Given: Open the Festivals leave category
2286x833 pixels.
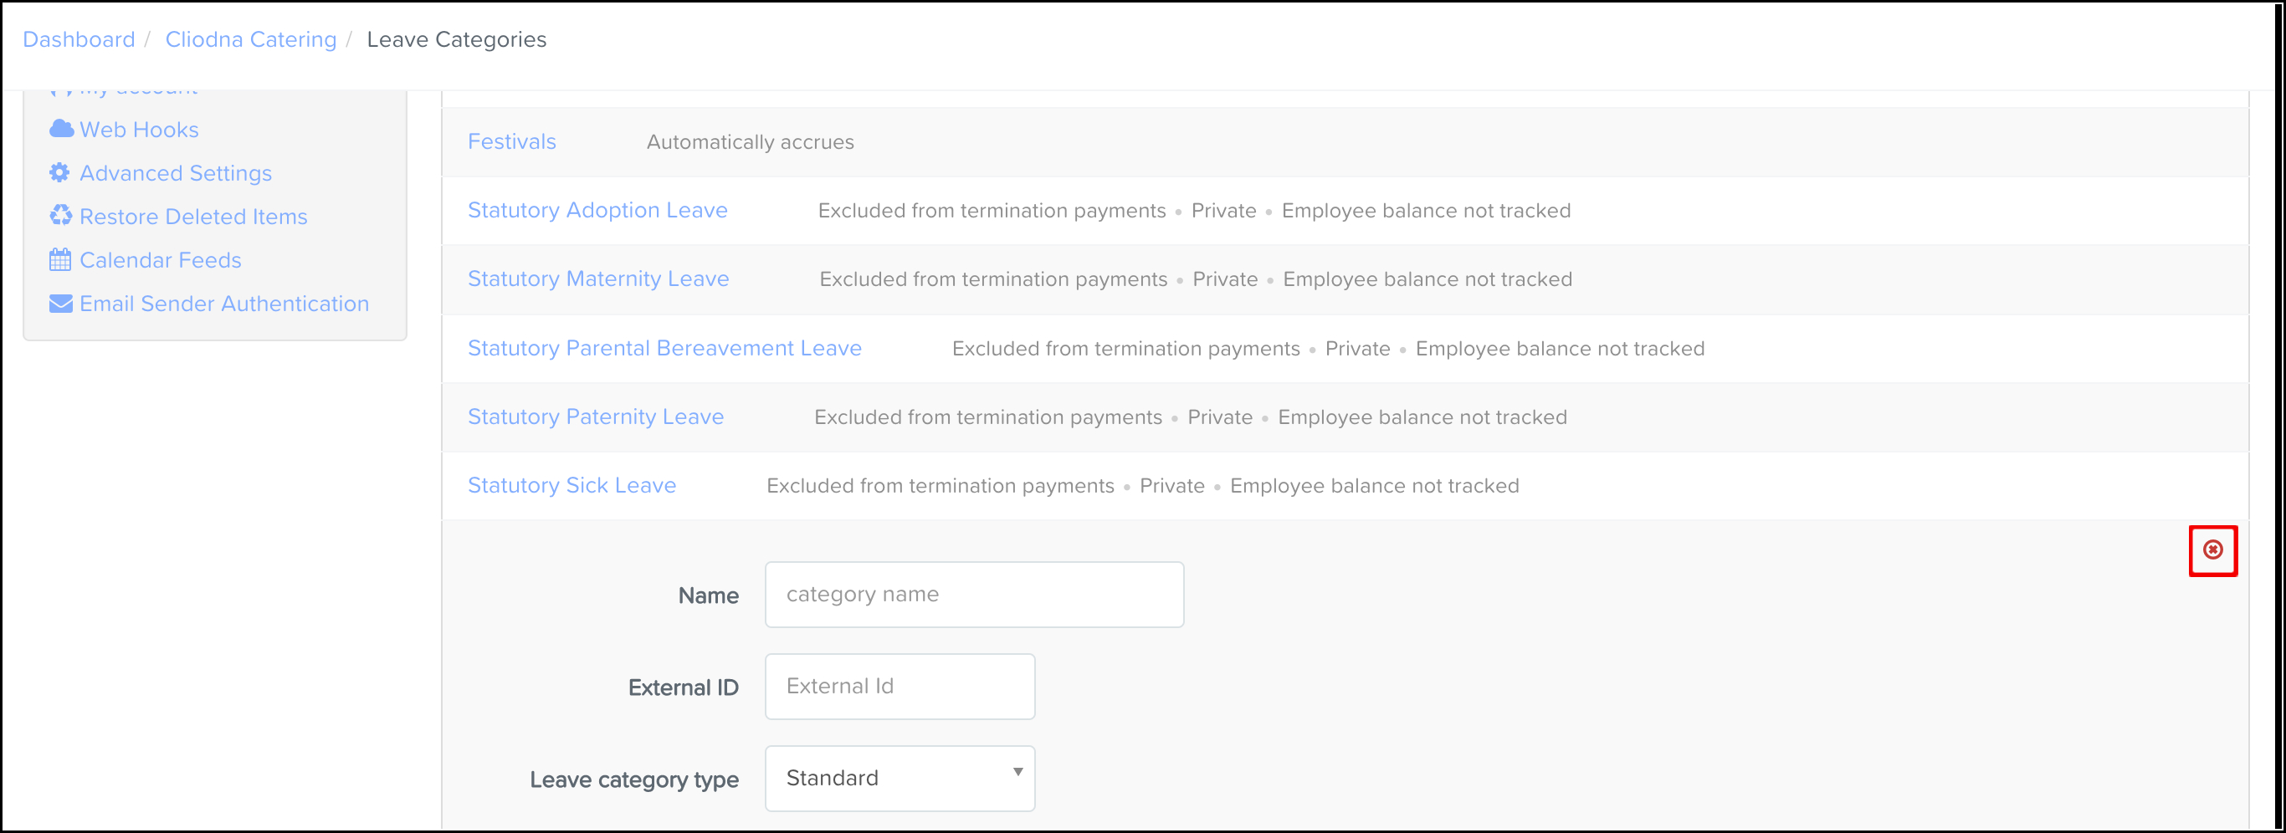Looking at the screenshot, I should [512, 142].
